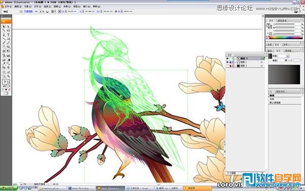Select the Eyedropper tool

(4, 63)
